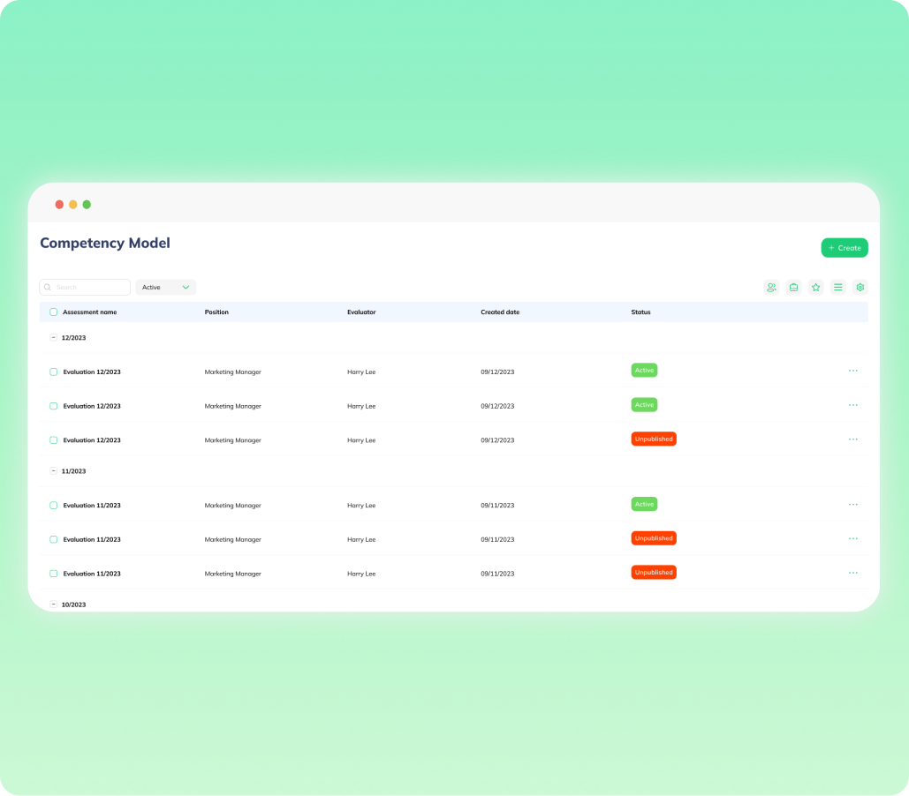Click the star favorites icon

click(816, 287)
